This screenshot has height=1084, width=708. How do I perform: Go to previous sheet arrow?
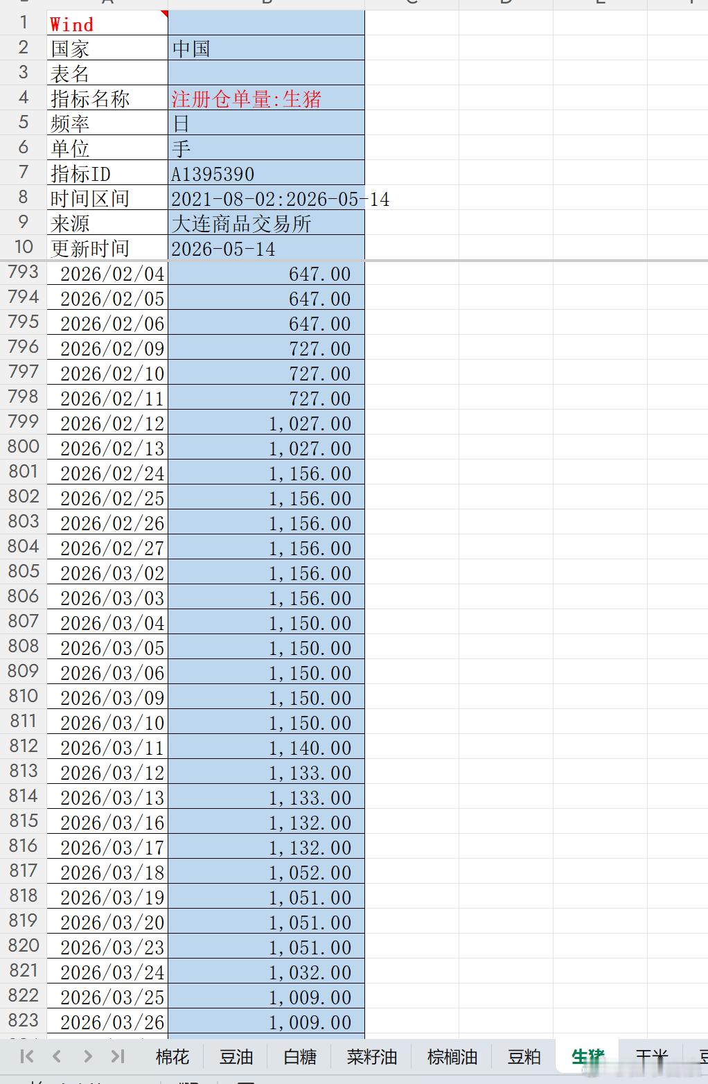click(x=57, y=1056)
